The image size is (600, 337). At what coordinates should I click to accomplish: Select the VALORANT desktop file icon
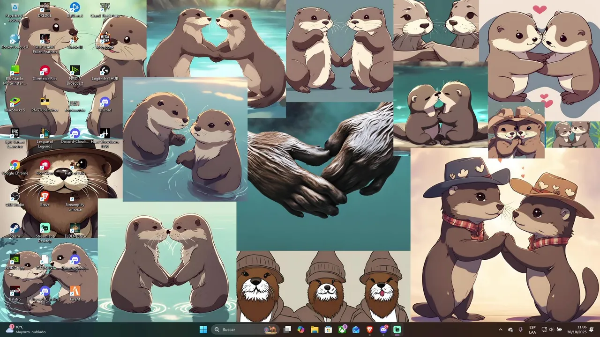[45, 262]
